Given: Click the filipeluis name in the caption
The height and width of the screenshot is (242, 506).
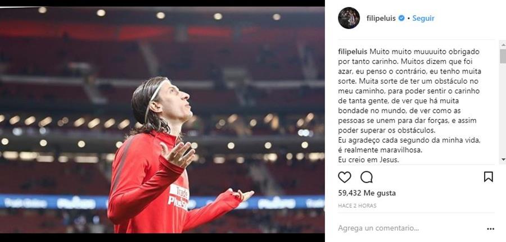Looking at the screenshot, I should [x=353, y=52].
